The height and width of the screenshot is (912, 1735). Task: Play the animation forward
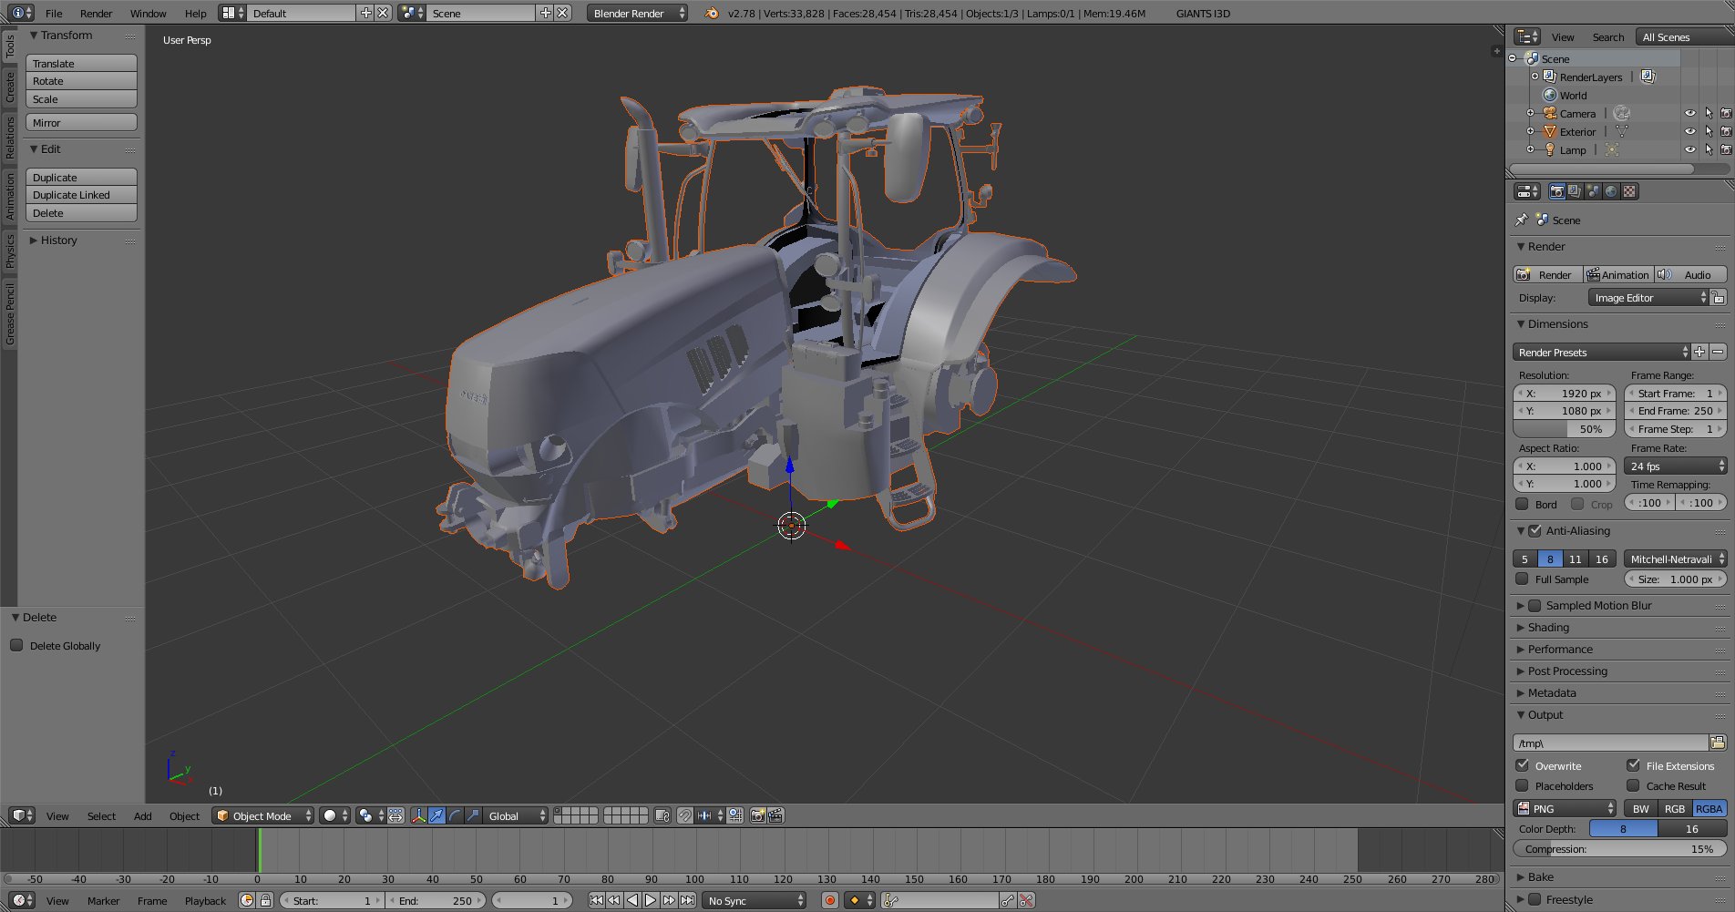(651, 900)
